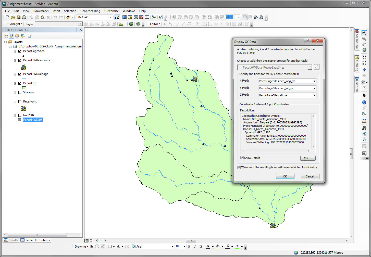The height and width of the screenshot is (257, 371).
Task: Launch ModelBuilder window icon
Action: tap(154, 17)
